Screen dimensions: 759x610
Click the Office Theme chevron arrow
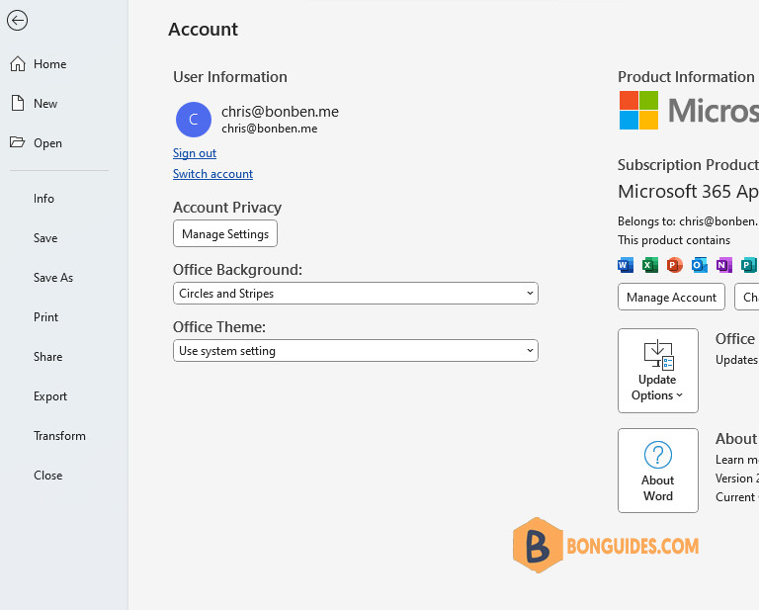530,351
